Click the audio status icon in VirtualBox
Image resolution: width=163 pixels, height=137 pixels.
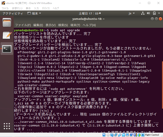coord(112,135)
